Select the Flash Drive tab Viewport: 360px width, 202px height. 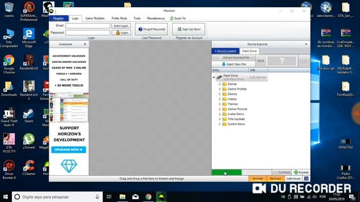[x=249, y=51]
